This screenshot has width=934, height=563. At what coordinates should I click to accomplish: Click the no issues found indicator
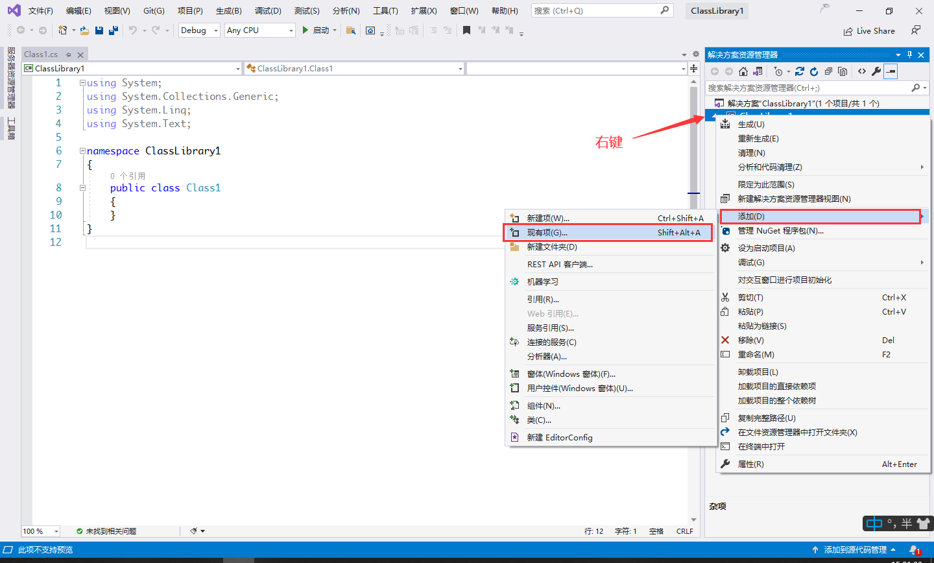tap(106, 531)
